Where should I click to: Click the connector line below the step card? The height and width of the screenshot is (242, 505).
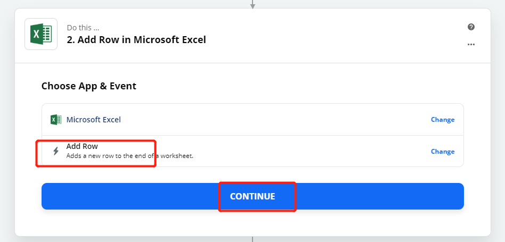coord(252,239)
